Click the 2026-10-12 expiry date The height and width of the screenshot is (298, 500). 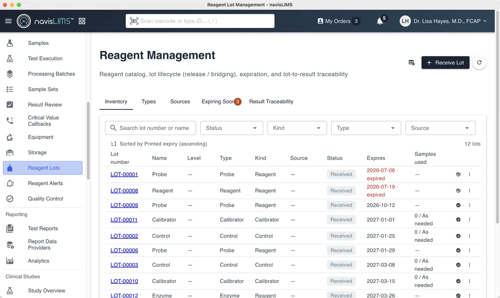point(380,205)
